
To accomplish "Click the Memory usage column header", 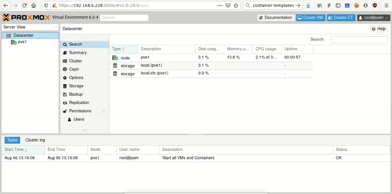I will [238, 49].
